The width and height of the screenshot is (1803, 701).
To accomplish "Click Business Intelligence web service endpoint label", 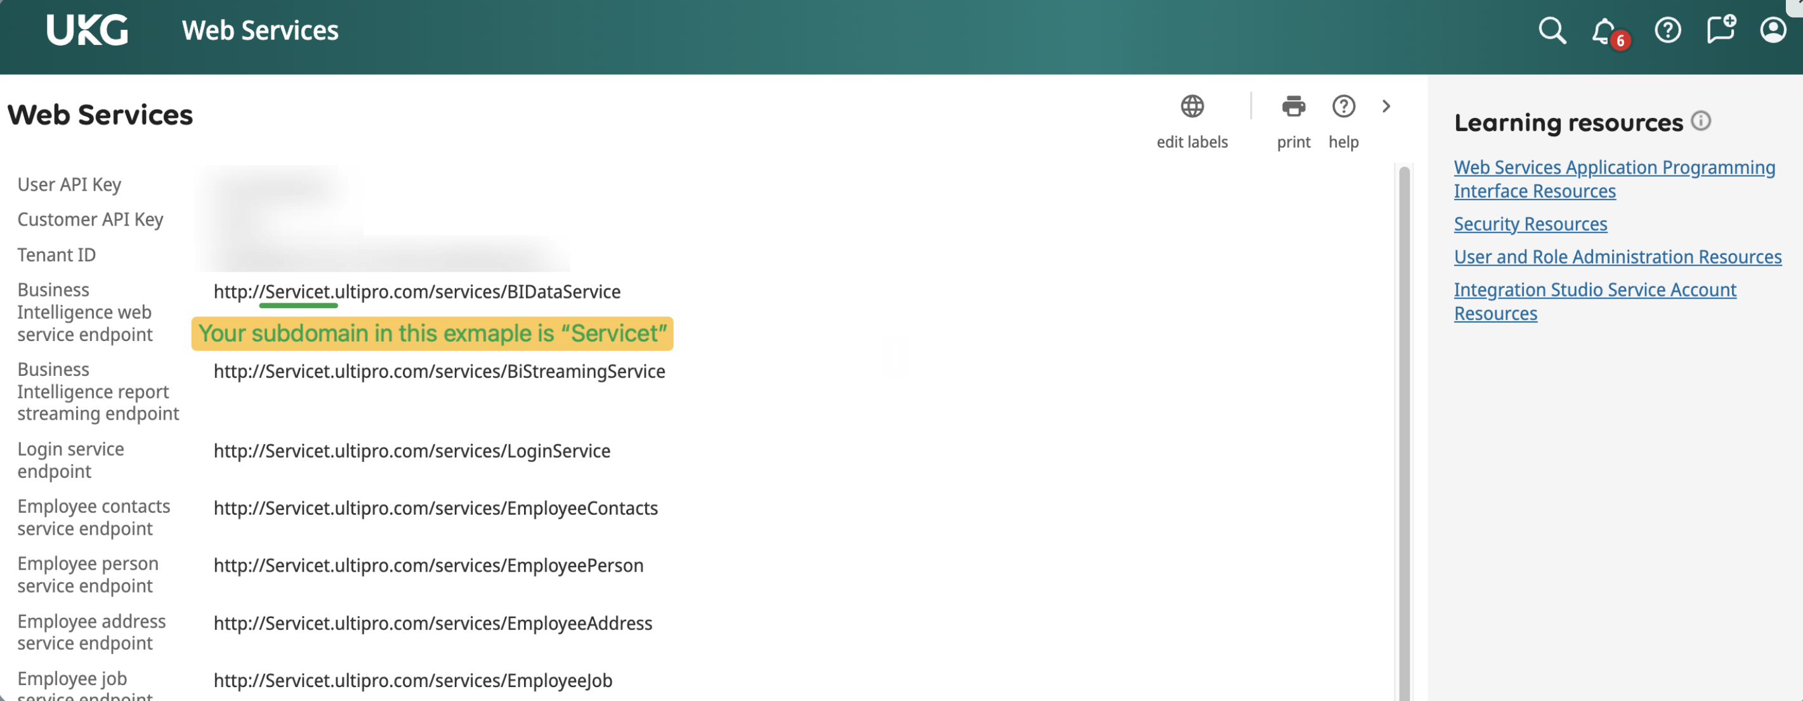I will click(84, 312).
